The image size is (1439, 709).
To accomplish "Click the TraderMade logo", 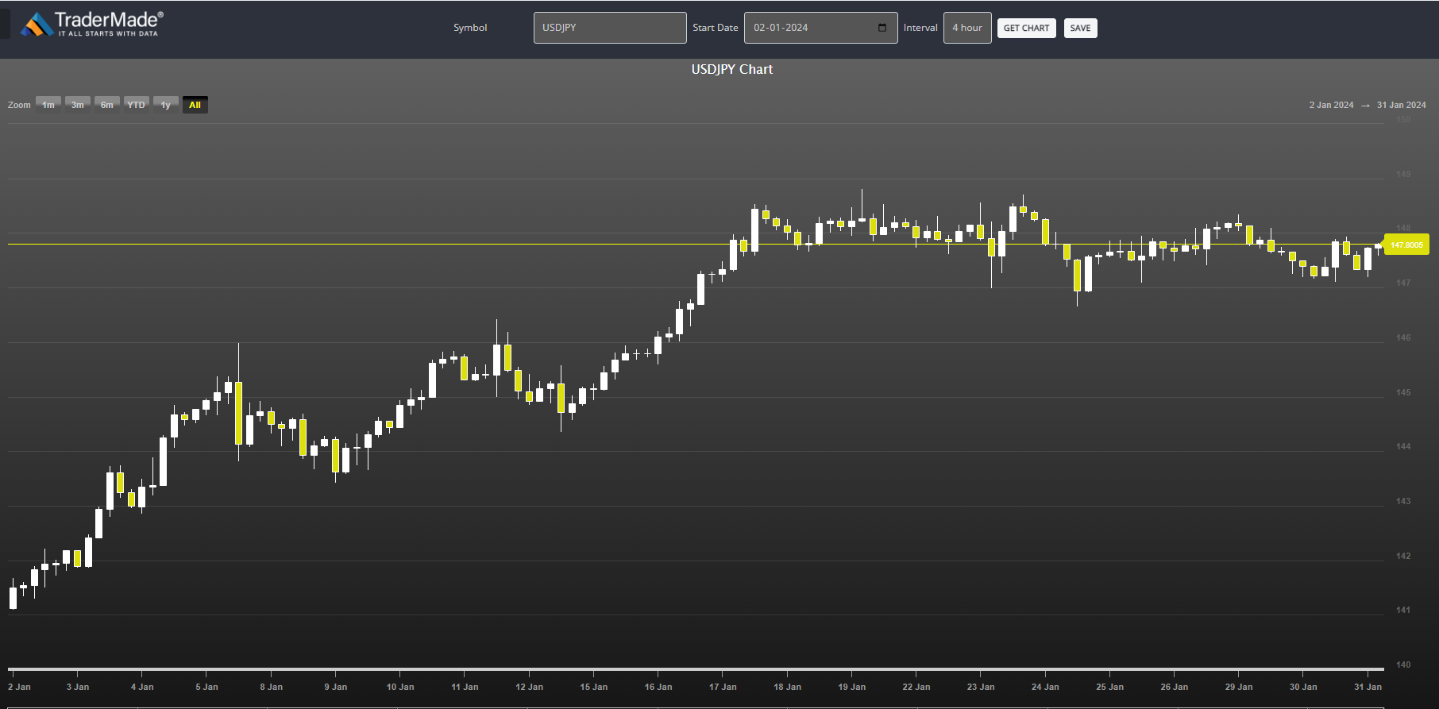I will pos(92,25).
